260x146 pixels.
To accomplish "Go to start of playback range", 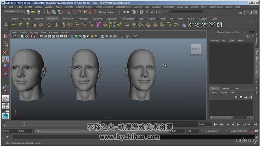I will 216,124.
